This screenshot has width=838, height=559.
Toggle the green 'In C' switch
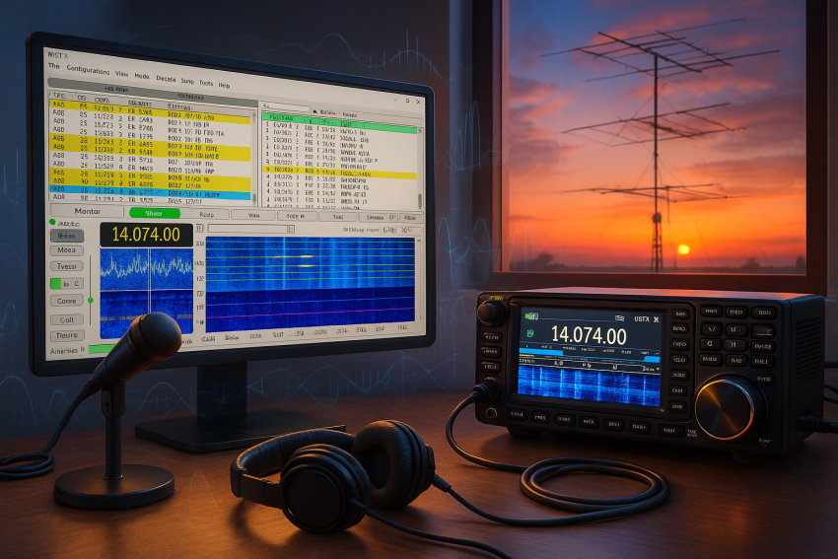[x=66, y=284]
